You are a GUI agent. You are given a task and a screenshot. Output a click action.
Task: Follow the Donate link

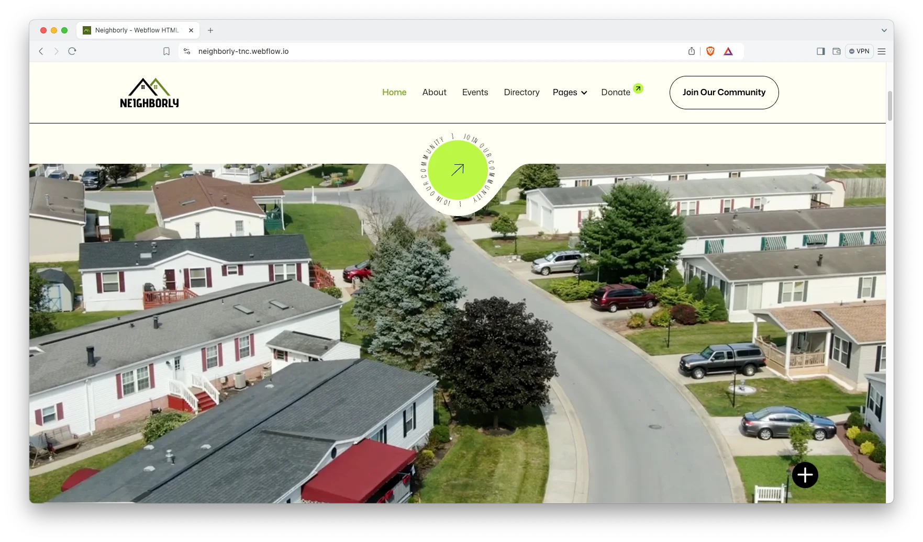click(616, 93)
